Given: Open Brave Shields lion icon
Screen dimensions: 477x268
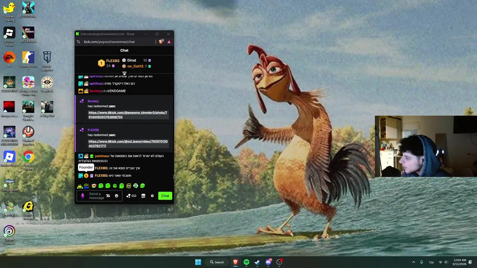Looking at the screenshot, I should coord(161,42).
